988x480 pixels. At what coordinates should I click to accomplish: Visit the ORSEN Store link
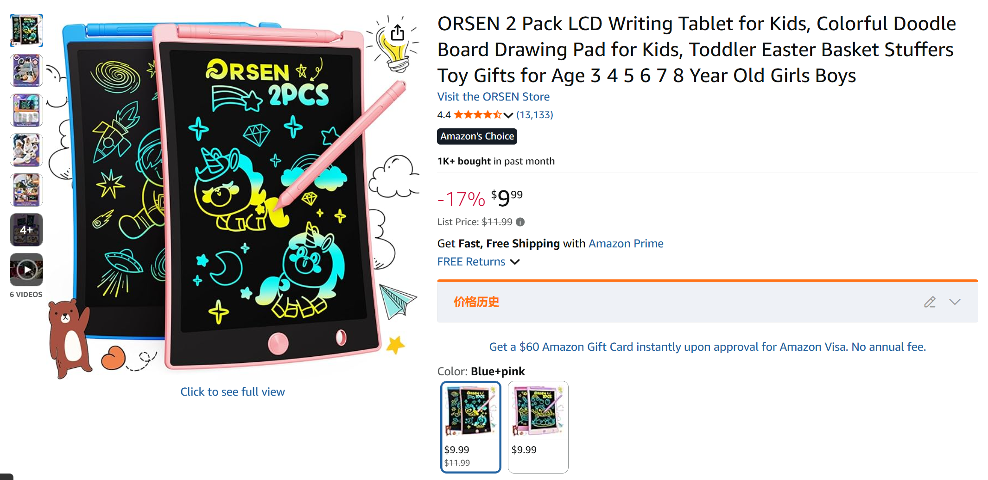pyautogui.click(x=493, y=96)
